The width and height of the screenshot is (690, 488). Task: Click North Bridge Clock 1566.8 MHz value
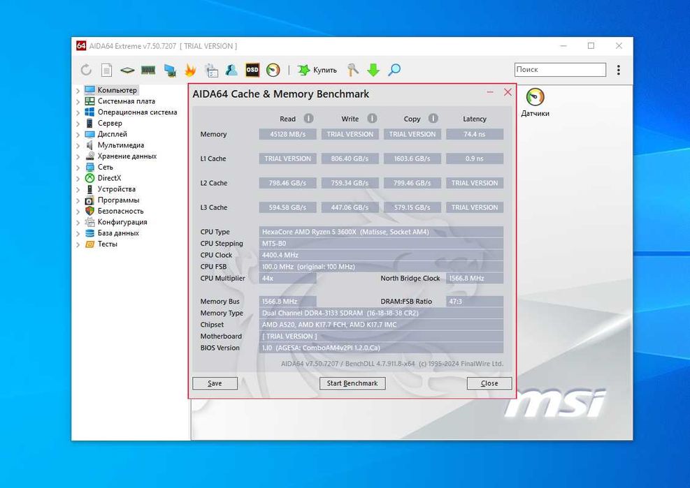coord(475,279)
